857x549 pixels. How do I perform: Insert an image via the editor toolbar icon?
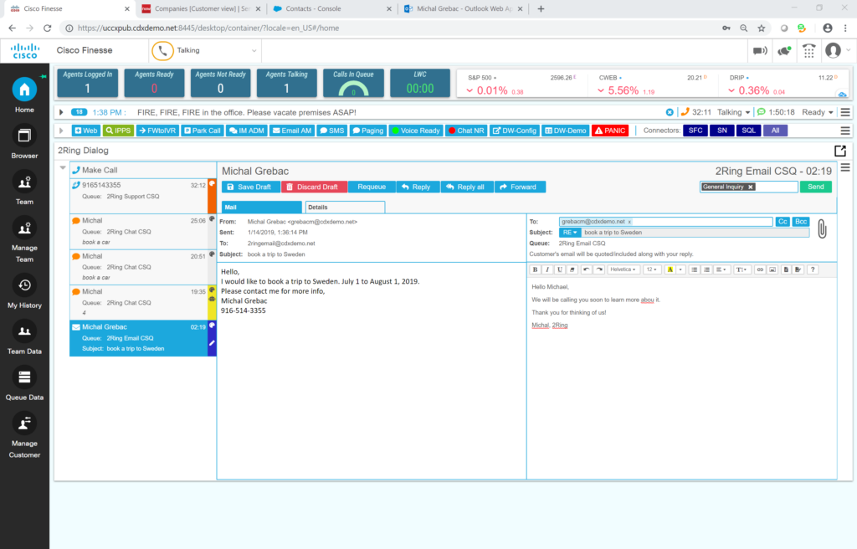pyautogui.click(x=772, y=269)
